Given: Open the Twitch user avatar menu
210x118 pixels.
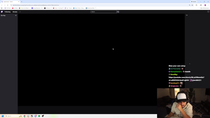Looking at the screenshot, I should click(208, 12).
